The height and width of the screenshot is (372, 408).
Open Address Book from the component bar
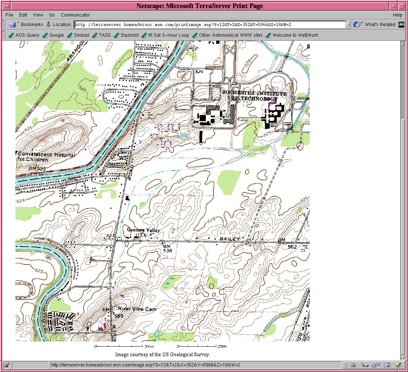click(x=387, y=365)
